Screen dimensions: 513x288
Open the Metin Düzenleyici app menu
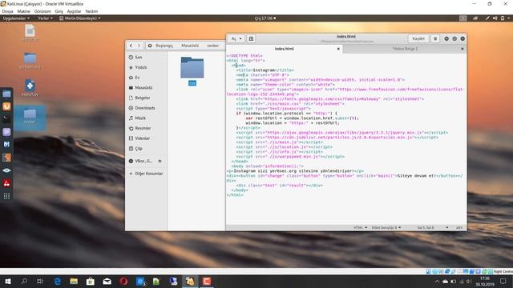pyautogui.click(x=80, y=18)
